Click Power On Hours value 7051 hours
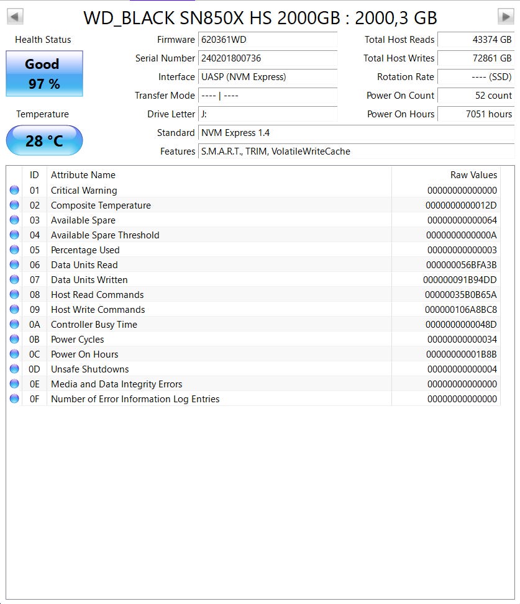The width and height of the screenshot is (520, 604). coord(476,114)
